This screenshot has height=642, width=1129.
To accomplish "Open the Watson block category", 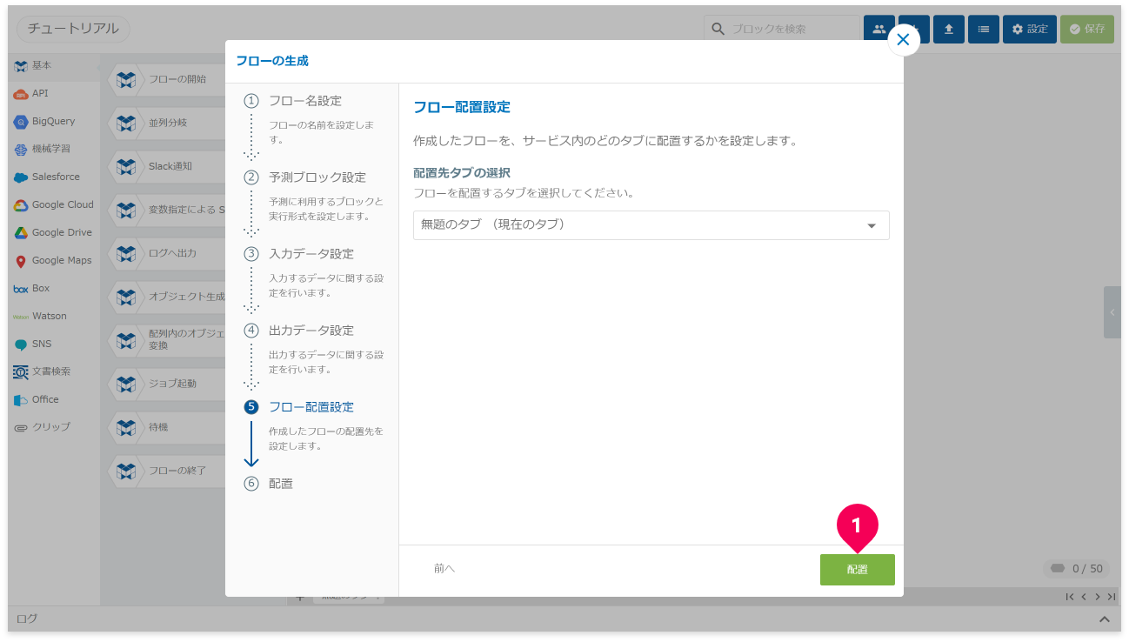I will pyautogui.click(x=54, y=316).
